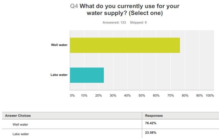Viewport: 219px width, 138px height.
Task: Select the Lake water table row cell
Action: tap(21, 133)
